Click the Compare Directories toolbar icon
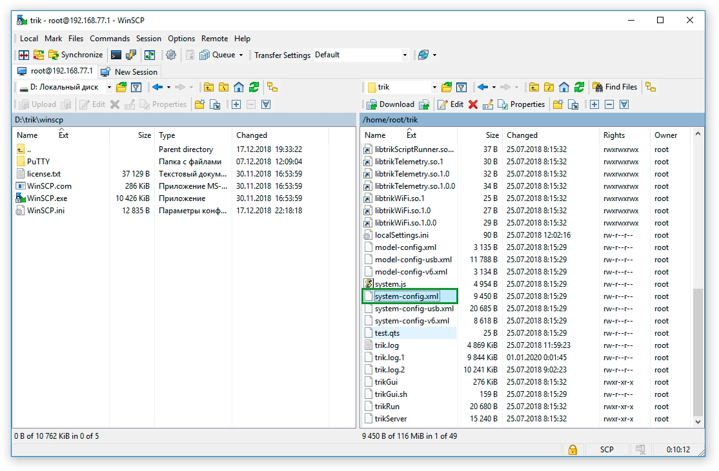 pos(24,55)
